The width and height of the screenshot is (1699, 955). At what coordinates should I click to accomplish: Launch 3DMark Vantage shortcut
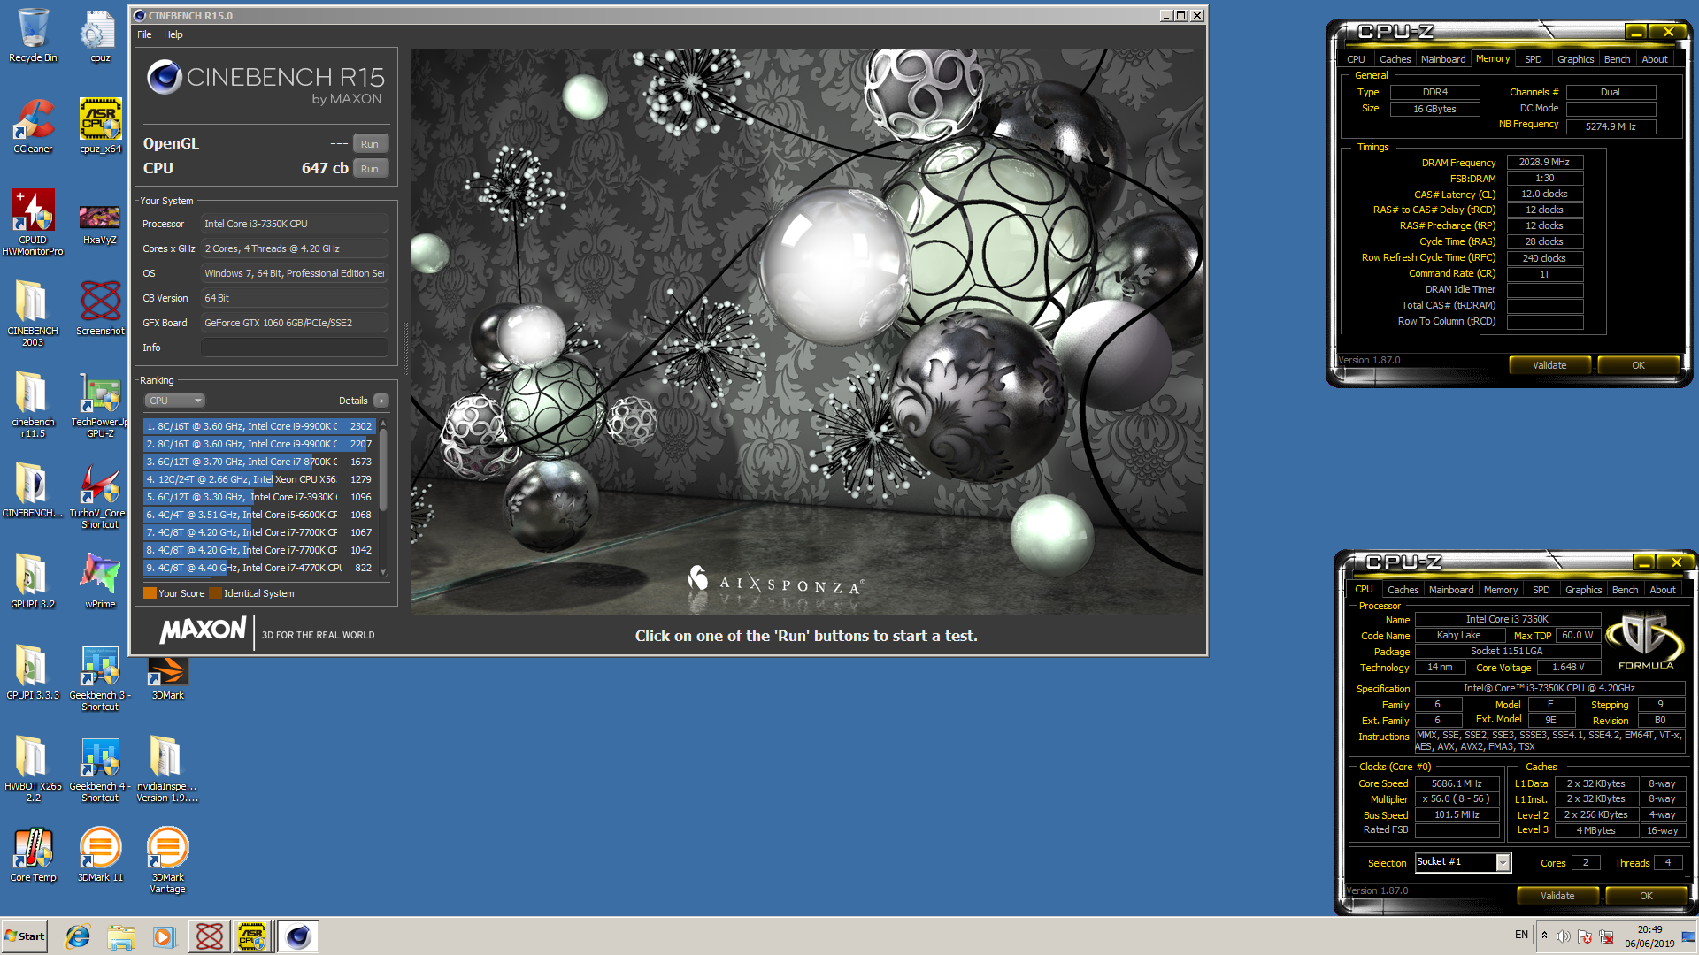(167, 859)
